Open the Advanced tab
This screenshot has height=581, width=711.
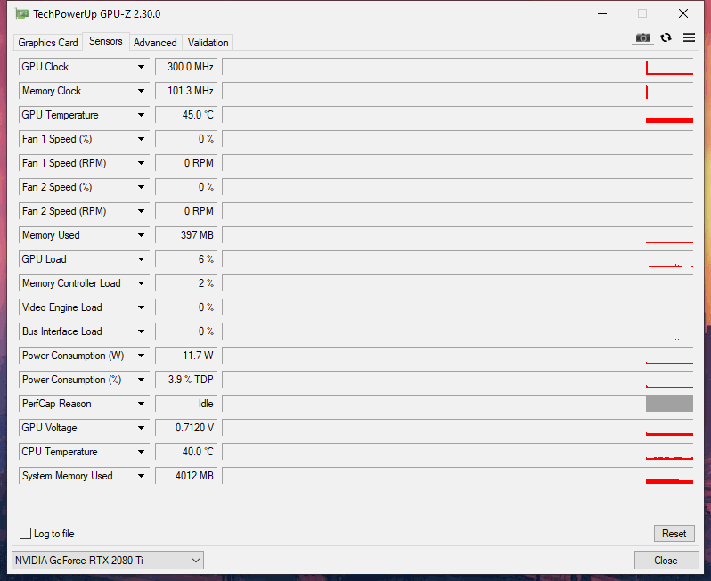pos(155,43)
